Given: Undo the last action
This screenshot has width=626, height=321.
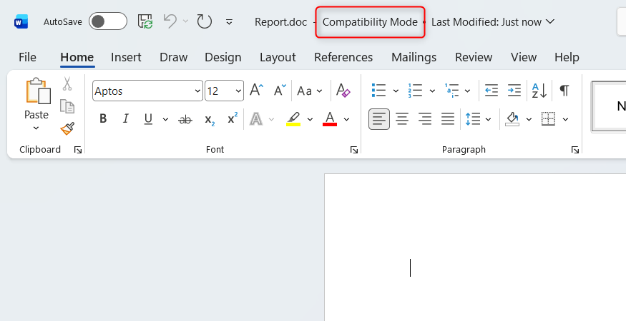Looking at the screenshot, I should coord(170,21).
